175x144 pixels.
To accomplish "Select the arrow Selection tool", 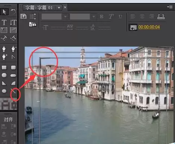I will [x=4, y=12].
